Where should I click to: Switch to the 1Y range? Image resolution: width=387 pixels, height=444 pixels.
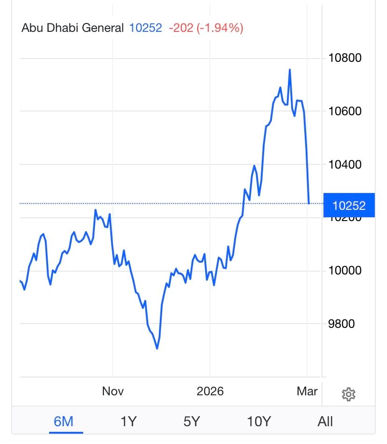click(128, 421)
